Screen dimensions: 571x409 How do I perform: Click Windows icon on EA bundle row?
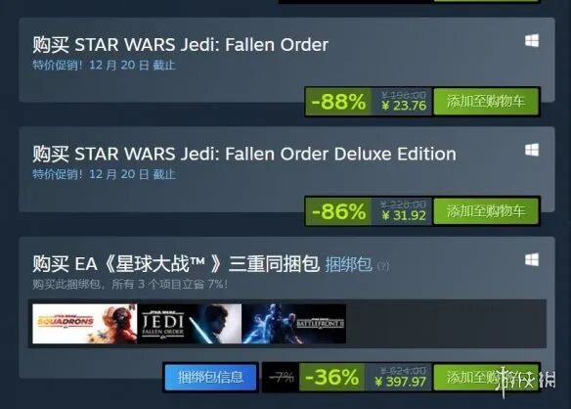pyautogui.click(x=532, y=259)
